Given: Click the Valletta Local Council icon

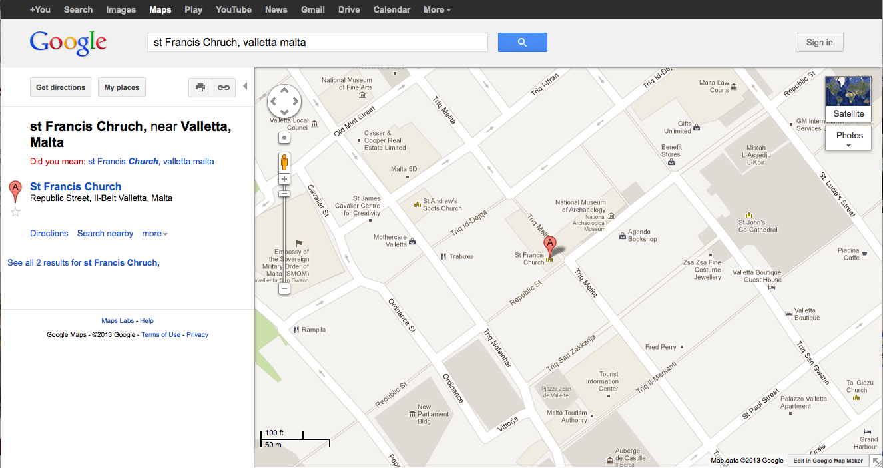Looking at the screenshot, I should coord(314,124).
